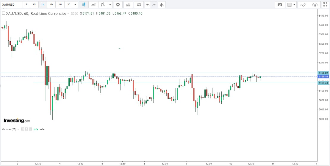Select the bars chart type icon
Image resolution: width=330 pixels, height=166 pixels.
[x=103, y=4]
